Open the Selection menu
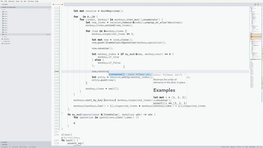The image size is (263, 148). pyautogui.click(x=12, y=1)
